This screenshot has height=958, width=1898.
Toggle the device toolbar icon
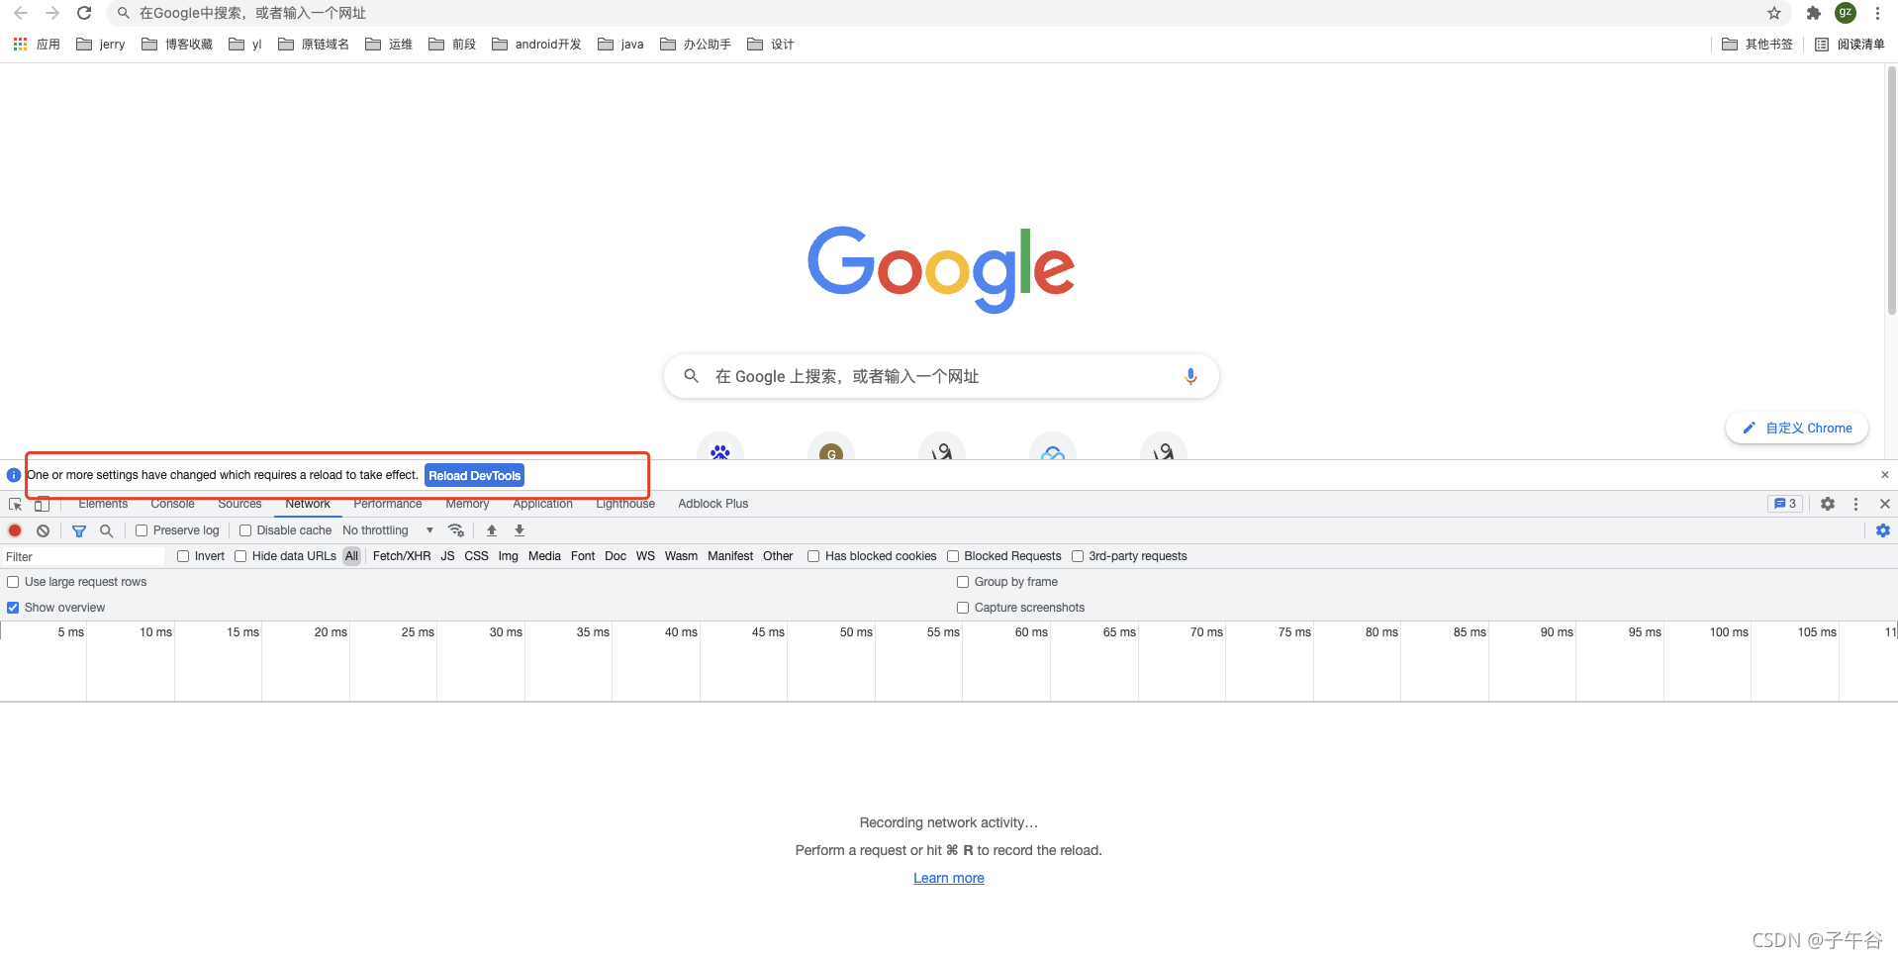pyautogui.click(x=42, y=504)
